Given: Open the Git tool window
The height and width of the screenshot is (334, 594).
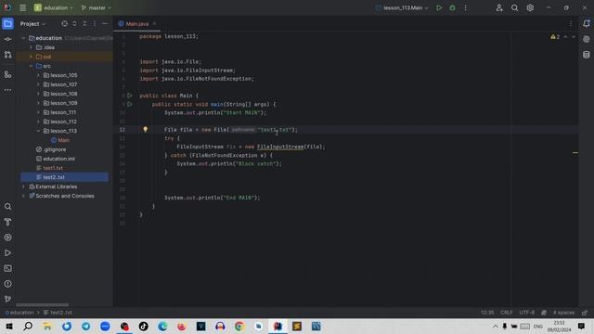Looking at the screenshot, I should (7, 299).
